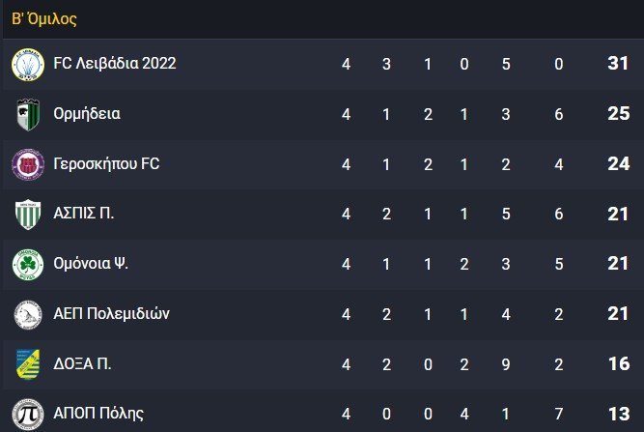Click the ΔΟΞΑ Π. yellow-blue shield
Image resolution: width=644 pixels, height=432 pixels.
[28, 364]
